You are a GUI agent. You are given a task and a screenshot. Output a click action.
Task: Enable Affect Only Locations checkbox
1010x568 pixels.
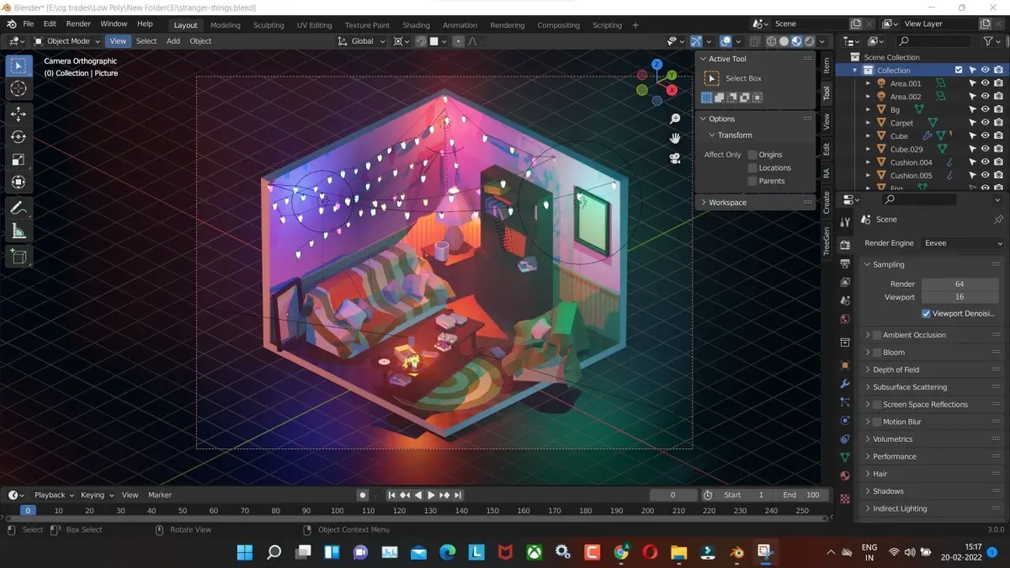(752, 167)
